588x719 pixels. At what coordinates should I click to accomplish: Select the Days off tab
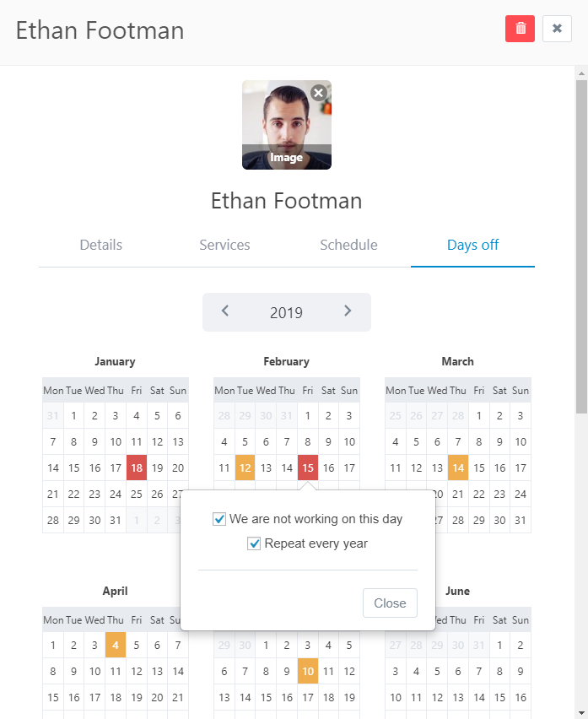[x=472, y=245]
